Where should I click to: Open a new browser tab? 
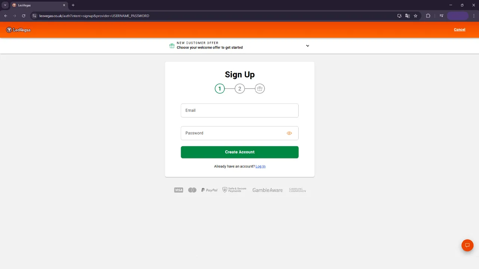73,5
